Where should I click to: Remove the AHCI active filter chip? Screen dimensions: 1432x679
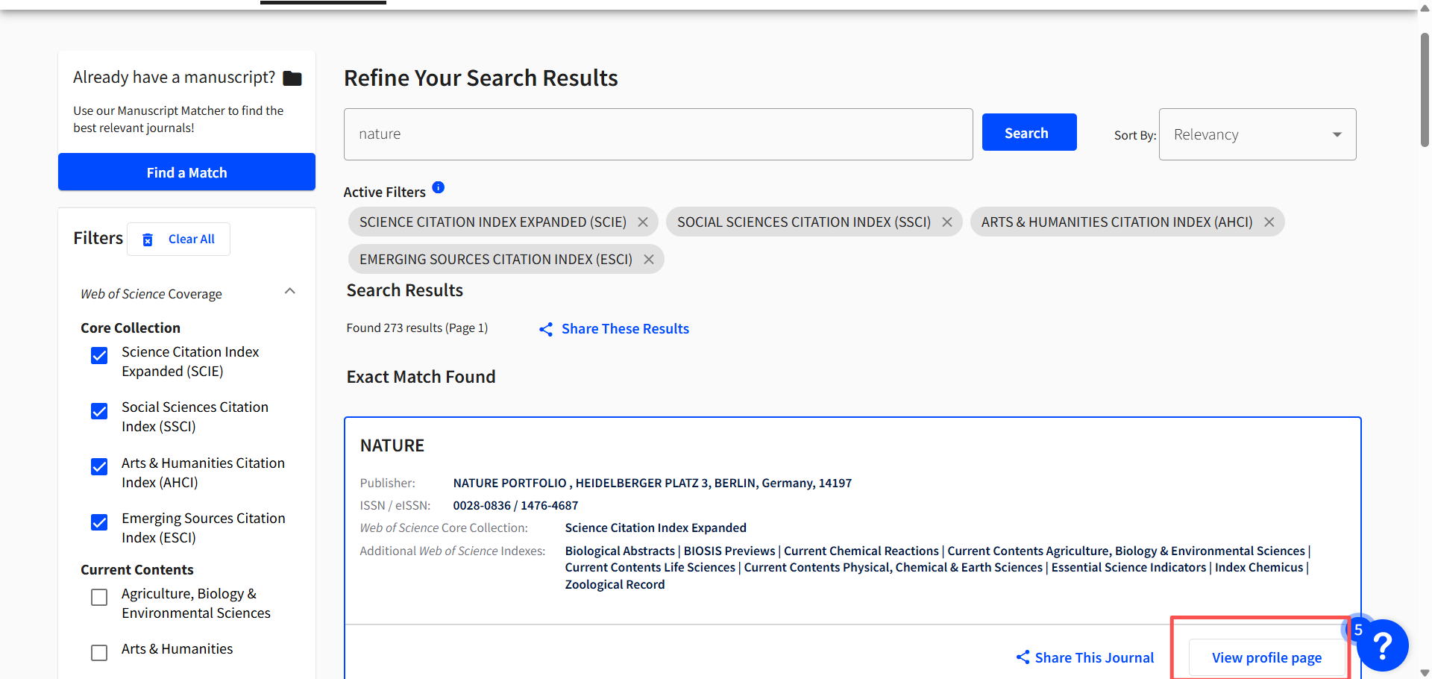pos(1269,222)
